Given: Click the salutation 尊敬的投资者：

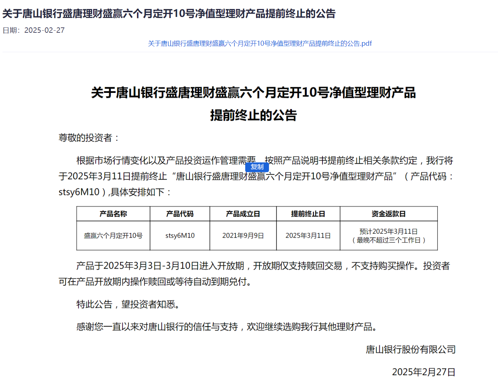Looking at the screenshot, I should (x=89, y=138).
